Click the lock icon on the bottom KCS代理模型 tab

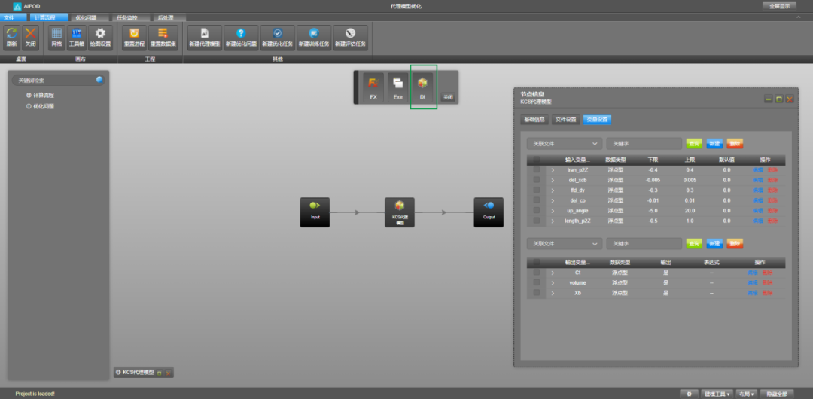160,373
